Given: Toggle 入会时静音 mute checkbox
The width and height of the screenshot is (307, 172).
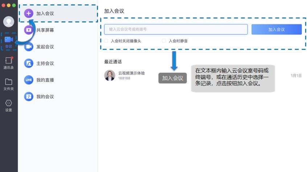Looking at the screenshot, I should [164, 41].
